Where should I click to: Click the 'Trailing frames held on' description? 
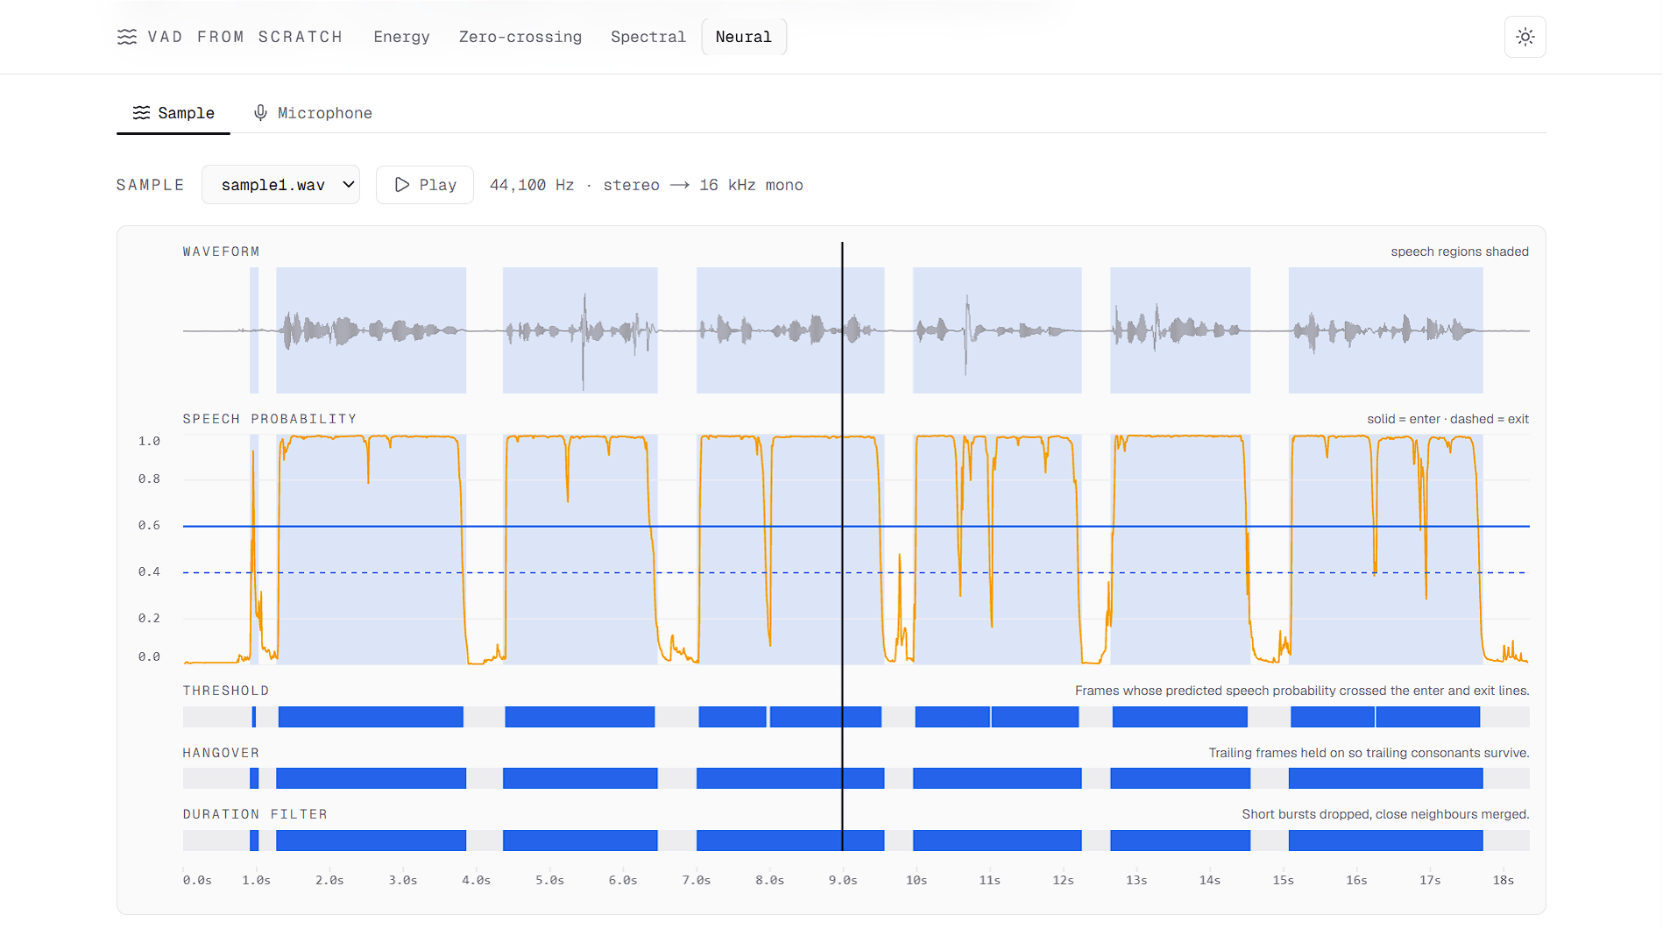[x=1369, y=753]
